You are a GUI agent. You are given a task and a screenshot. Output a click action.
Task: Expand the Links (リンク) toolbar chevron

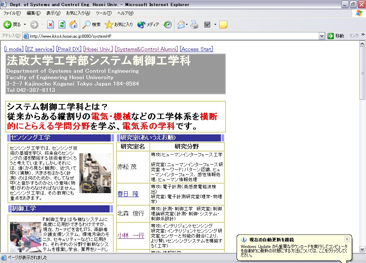point(363,35)
